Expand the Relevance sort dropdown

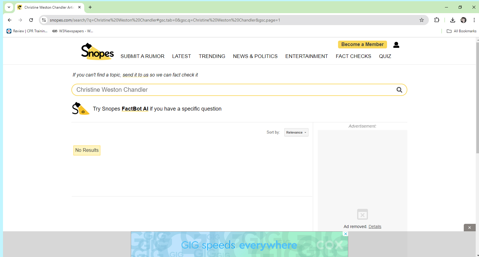pyautogui.click(x=296, y=132)
